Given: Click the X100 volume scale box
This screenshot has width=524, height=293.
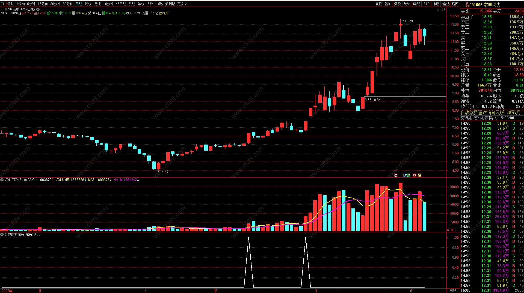Looking at the screenshot, I should coord(451,230).
